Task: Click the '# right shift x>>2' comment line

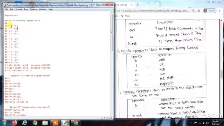Action: tap(27, 68)
